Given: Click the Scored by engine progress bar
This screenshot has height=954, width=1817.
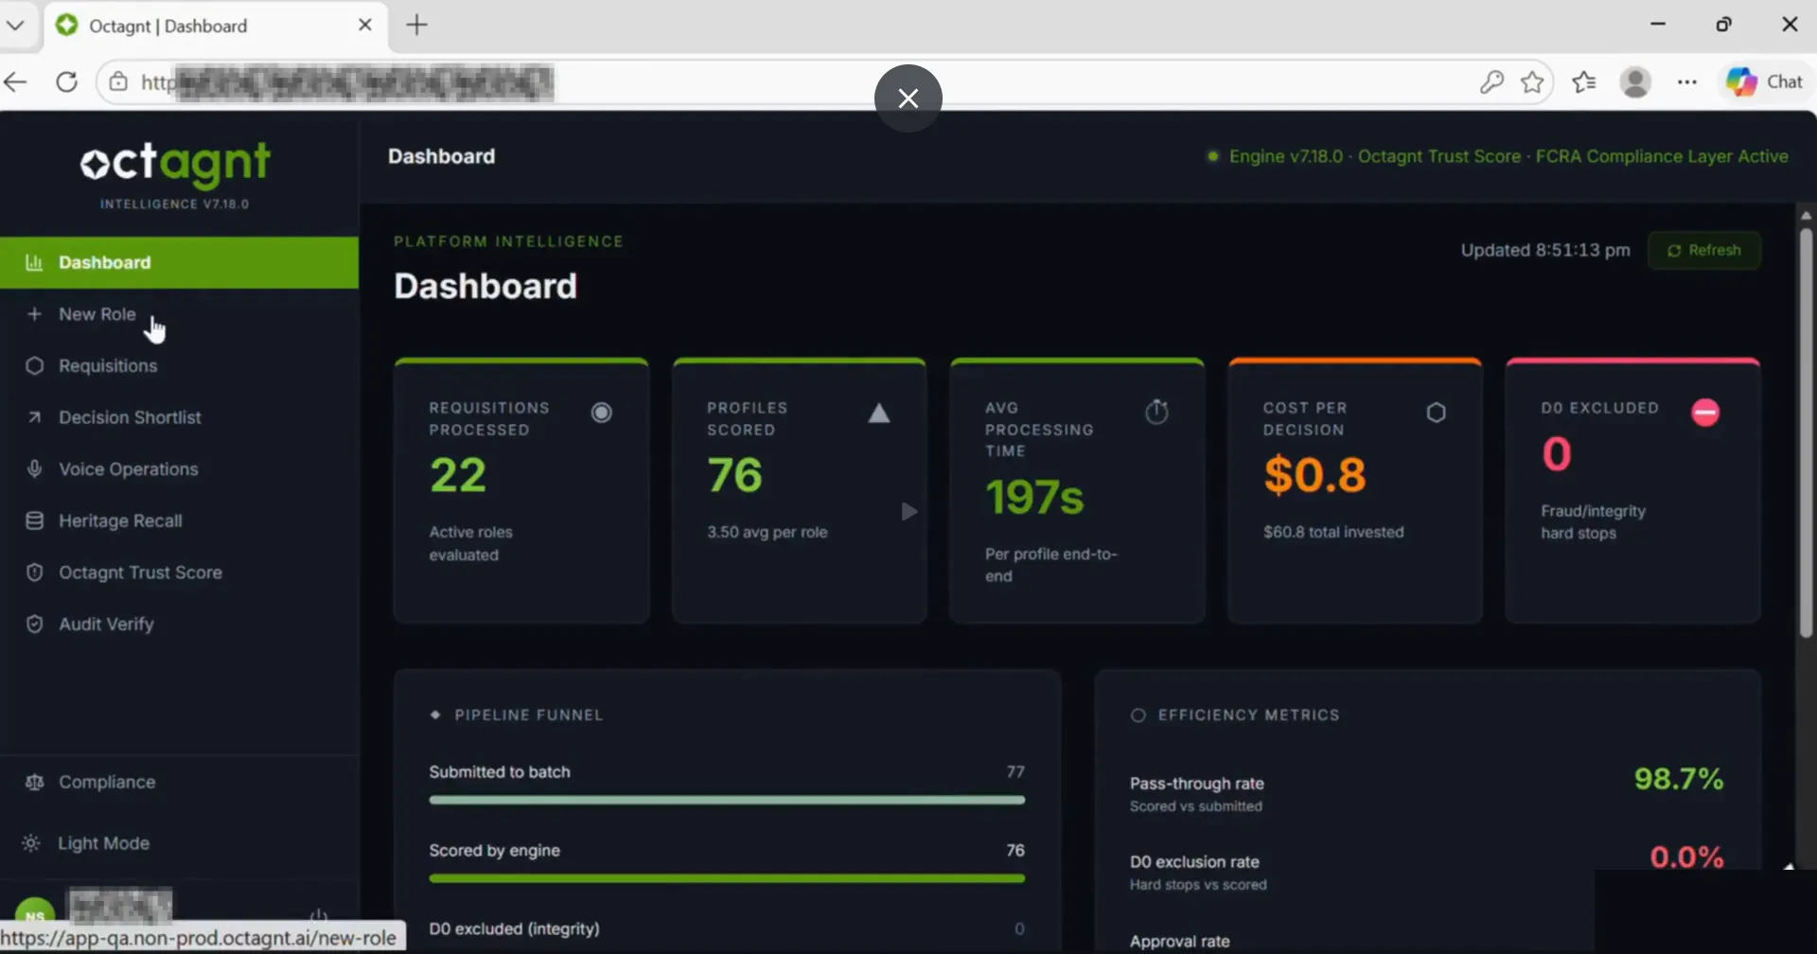Looking at the screenshot, I should coord(727,879).
